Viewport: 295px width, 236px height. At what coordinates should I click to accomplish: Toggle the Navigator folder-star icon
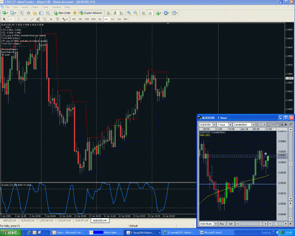click(34, 13)
